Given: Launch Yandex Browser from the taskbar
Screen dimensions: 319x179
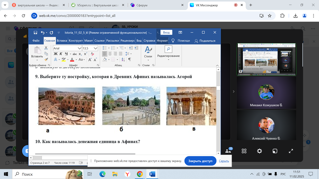Looking at the screenshot, I should (127, 174).
